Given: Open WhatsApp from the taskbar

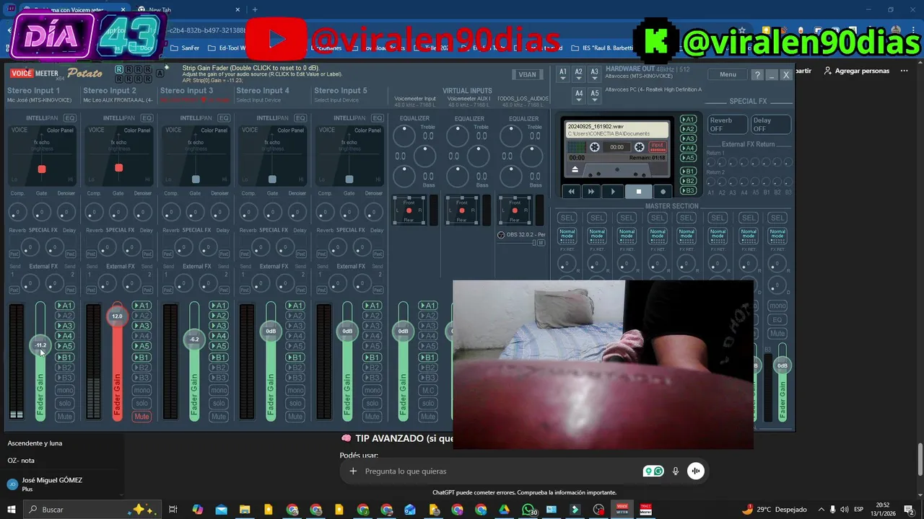Looking at the screenshot, I should click(x=528, y=510).
